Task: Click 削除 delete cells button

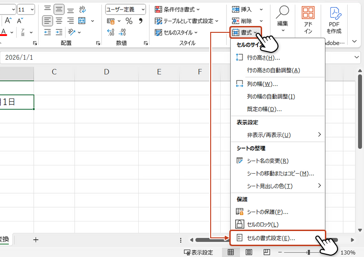Action: pyautogui.click(x=242, y=21)
